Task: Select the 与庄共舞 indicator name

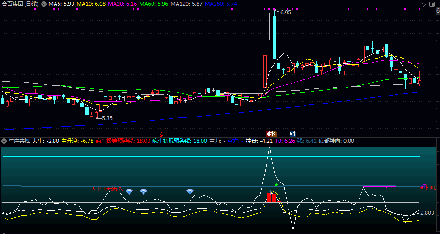Action: (19, 141)
